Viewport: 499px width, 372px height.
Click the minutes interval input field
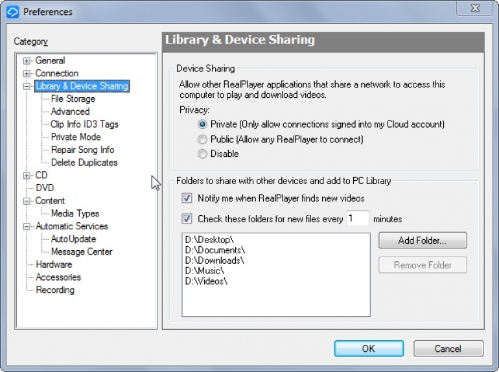click(x=358, y=218)
